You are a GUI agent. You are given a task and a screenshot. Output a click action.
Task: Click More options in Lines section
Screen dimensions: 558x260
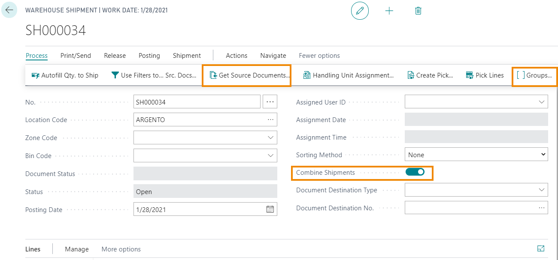[x=121, y=249]
